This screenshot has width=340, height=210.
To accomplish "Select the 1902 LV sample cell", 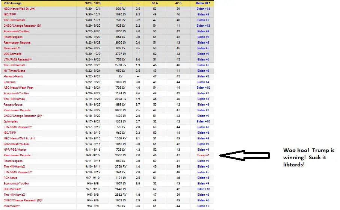I will 121,200.
